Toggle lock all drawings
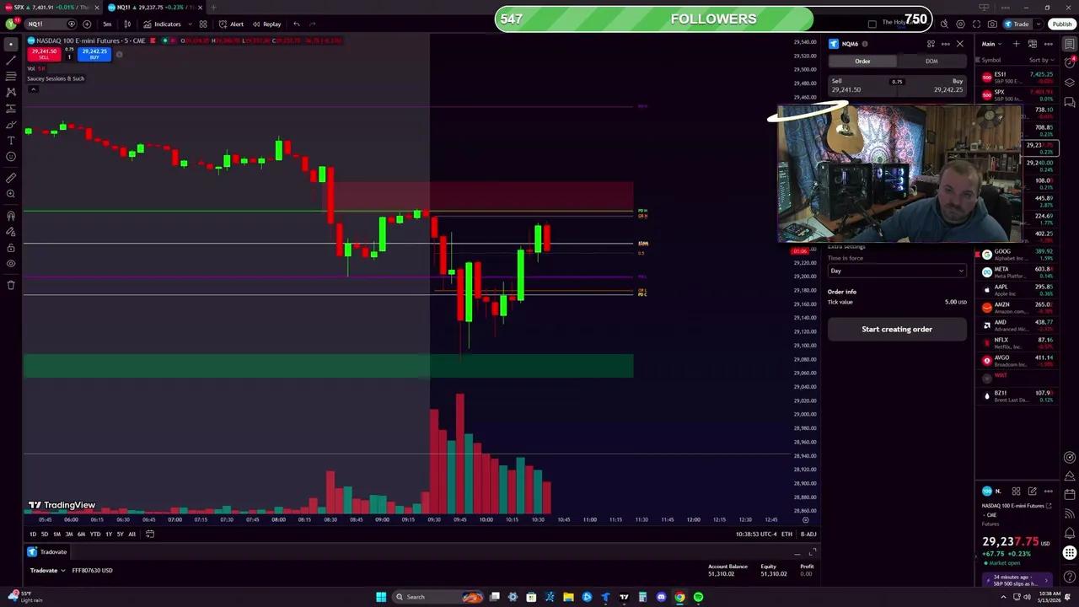The image size is (1079, 607). [11, 248]
